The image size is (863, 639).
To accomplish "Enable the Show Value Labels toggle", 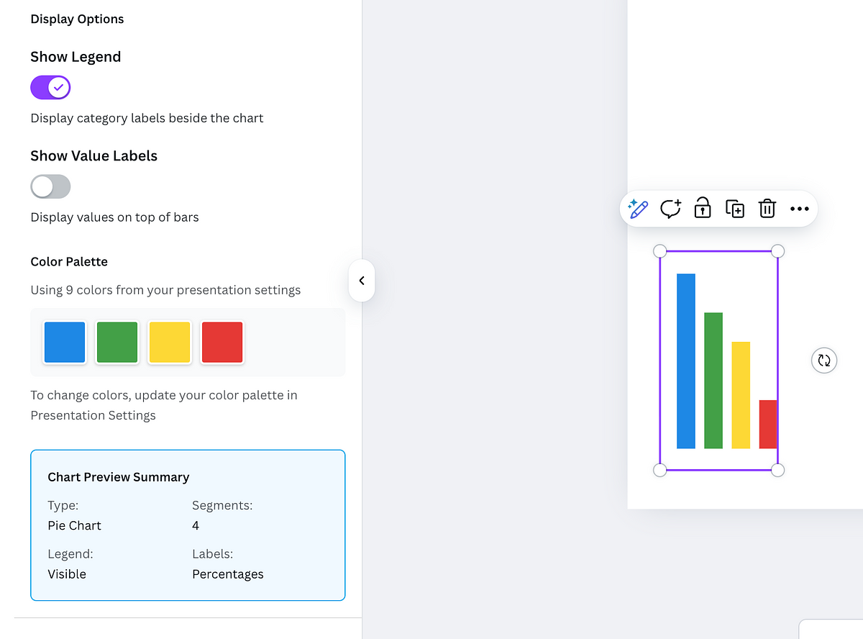I will pyautogui.click(x=50, y=187).
